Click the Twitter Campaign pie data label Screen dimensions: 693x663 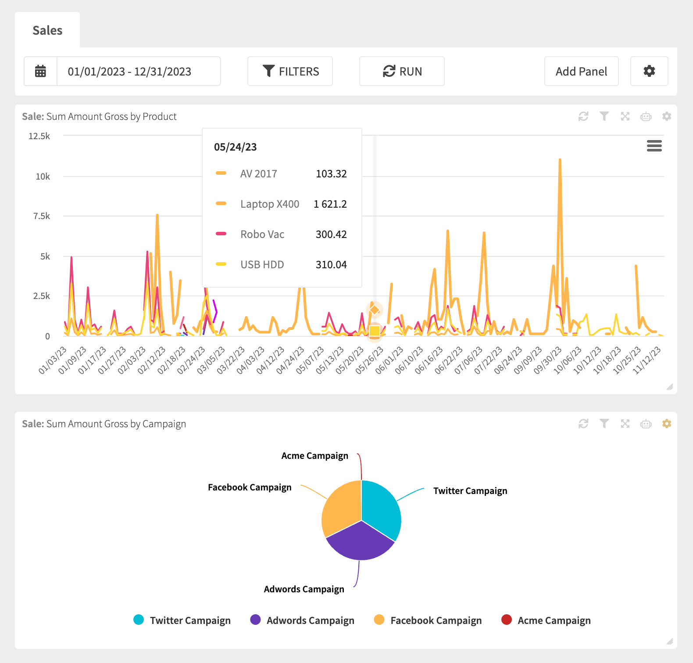pos(470,491)
